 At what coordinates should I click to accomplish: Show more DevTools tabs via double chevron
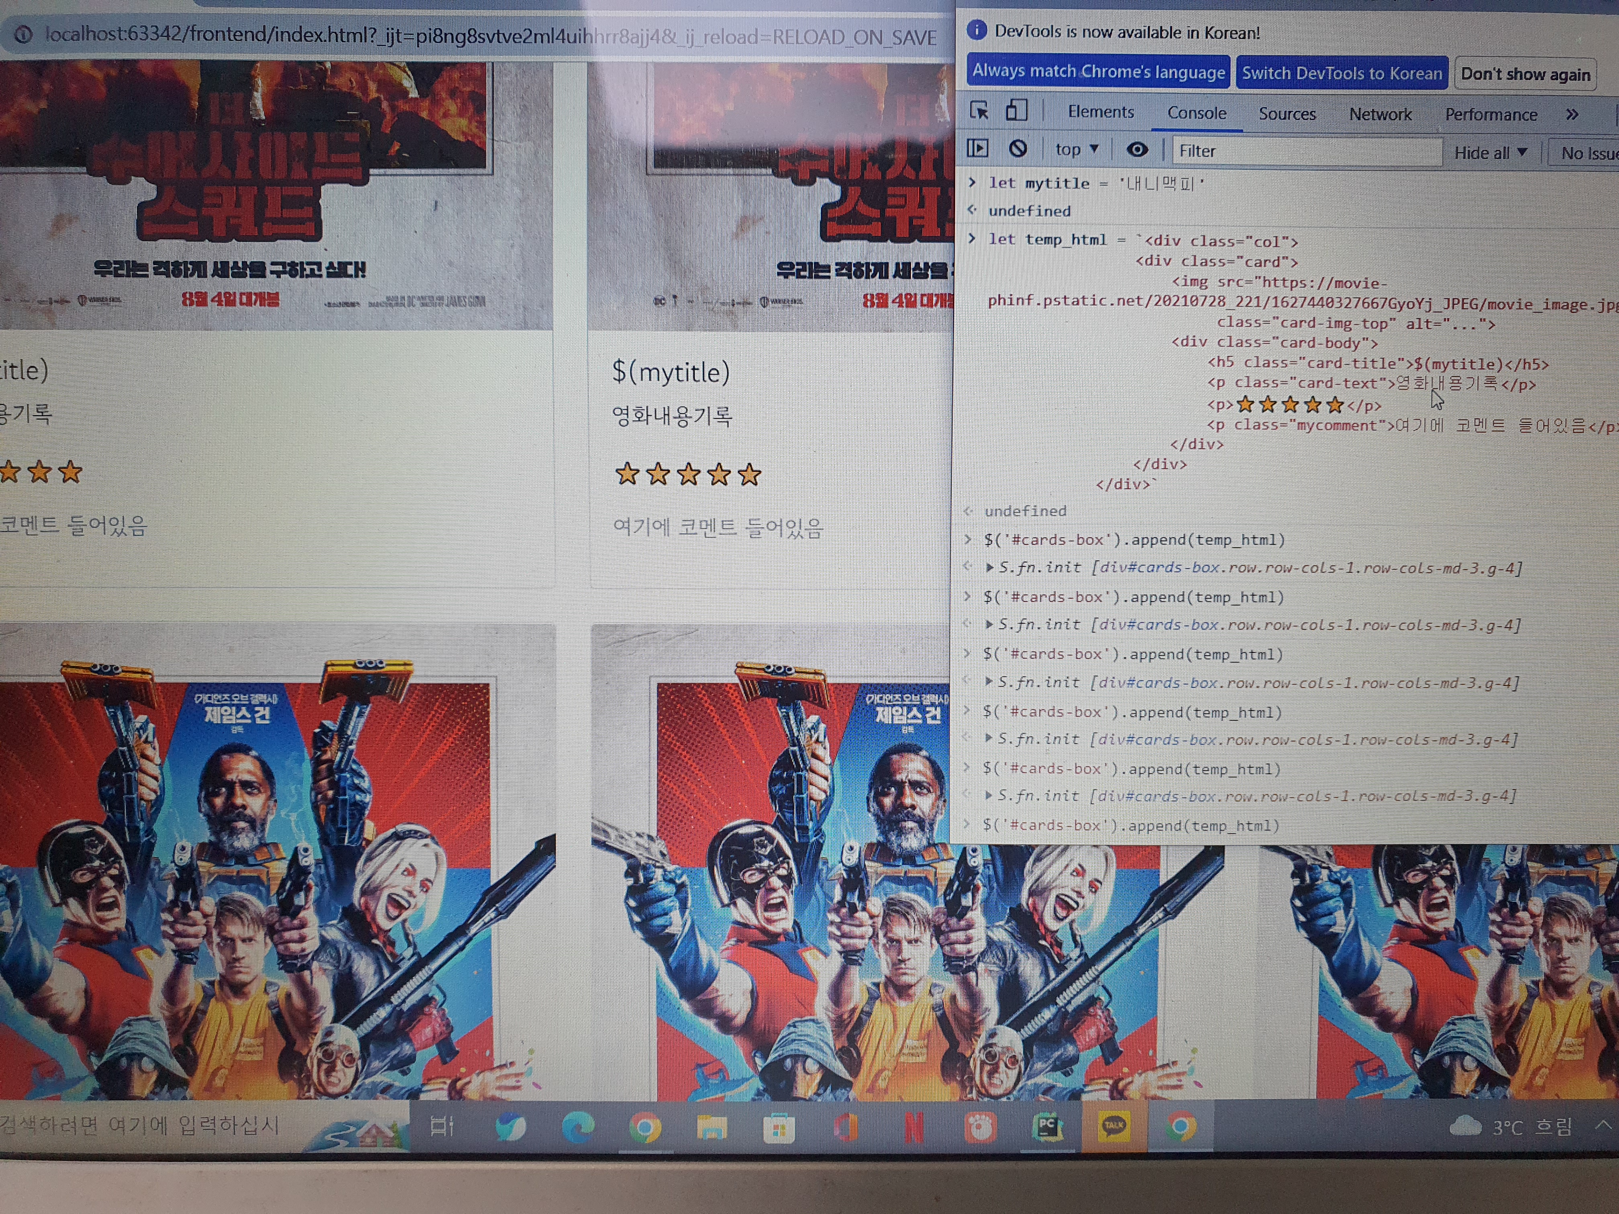pos(1572,114)
